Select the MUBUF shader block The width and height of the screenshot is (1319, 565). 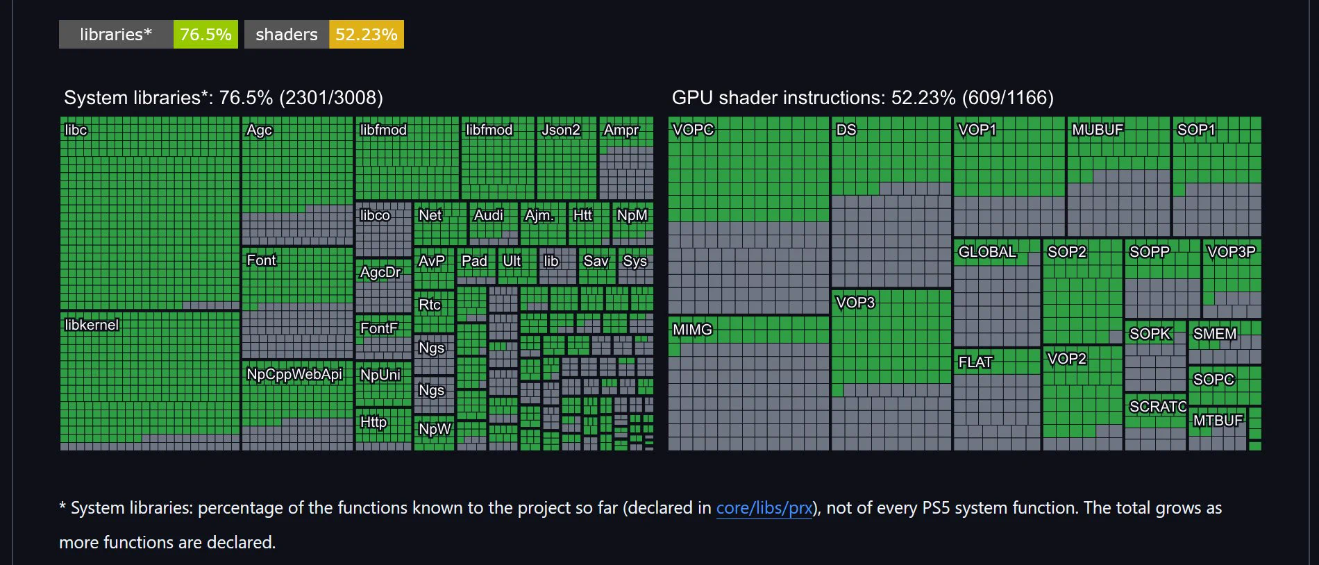tap(1119, 176)
